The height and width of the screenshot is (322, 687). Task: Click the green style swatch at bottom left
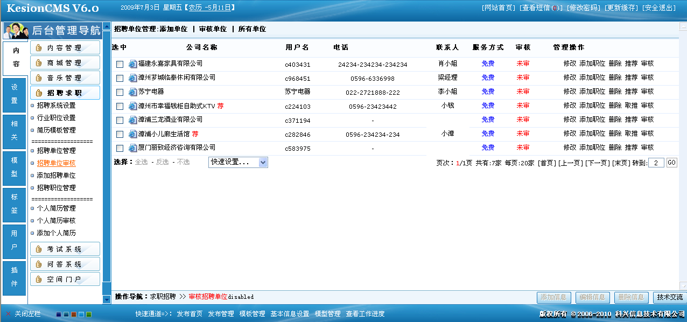(89, 314)
